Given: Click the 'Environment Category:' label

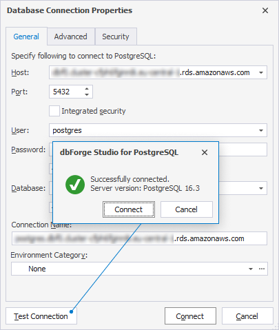Looking at the screenshot, I should tap(49, 255).
